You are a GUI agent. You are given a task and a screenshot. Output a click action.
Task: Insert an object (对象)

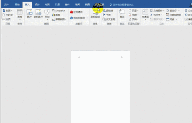(x=172, y=19)
